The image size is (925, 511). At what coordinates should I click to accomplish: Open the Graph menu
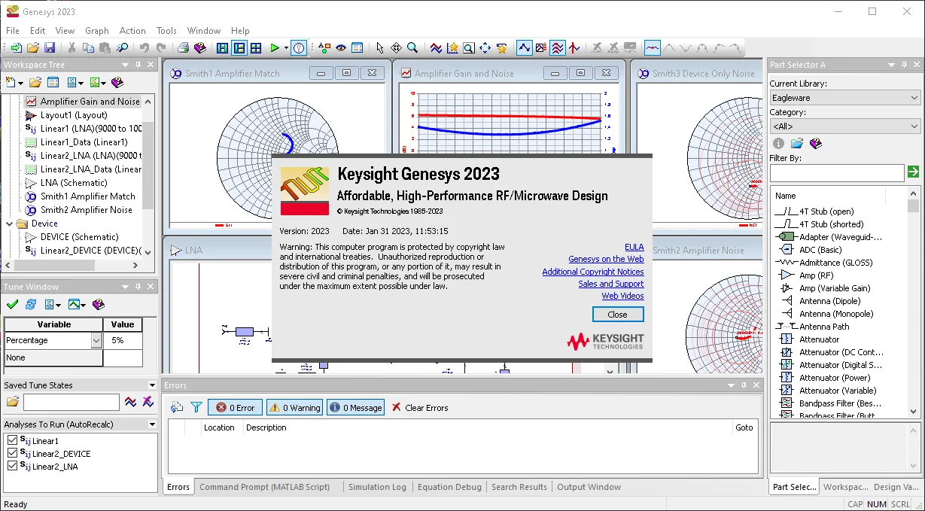(97, 31)
